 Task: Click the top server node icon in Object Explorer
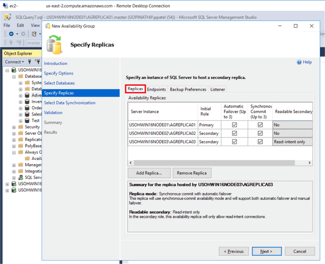point(14,70)
